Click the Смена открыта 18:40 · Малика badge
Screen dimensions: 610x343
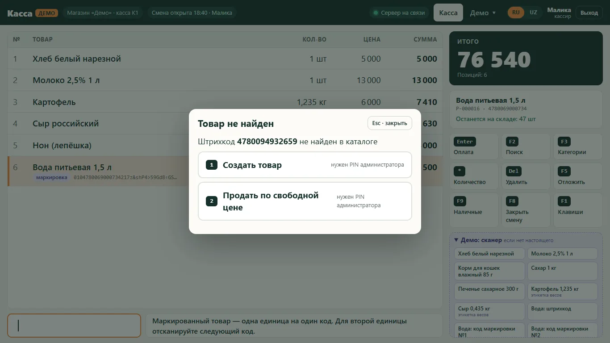[x=192, y=13]
